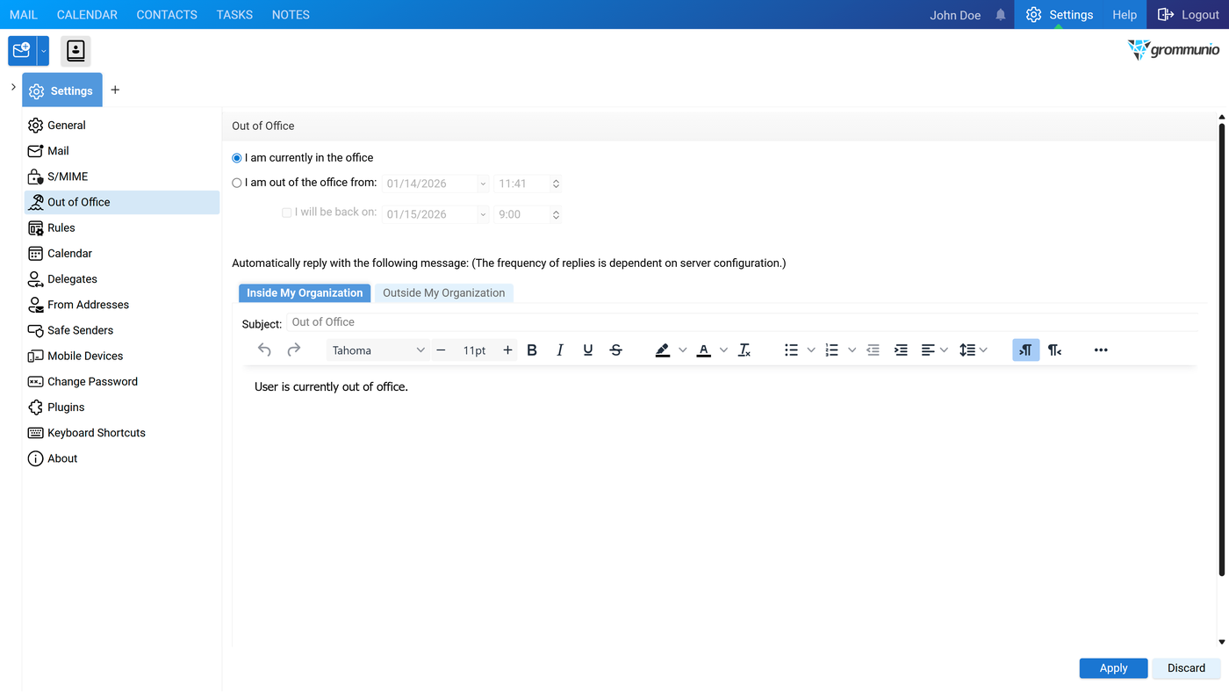1229x692 pixels.
Task: Open the About page
Action: [122, 458]
